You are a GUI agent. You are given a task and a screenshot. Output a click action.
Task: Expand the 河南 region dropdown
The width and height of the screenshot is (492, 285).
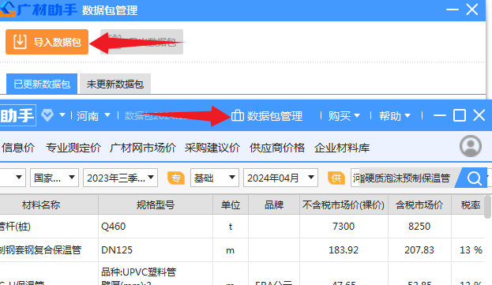coord(93,116)
